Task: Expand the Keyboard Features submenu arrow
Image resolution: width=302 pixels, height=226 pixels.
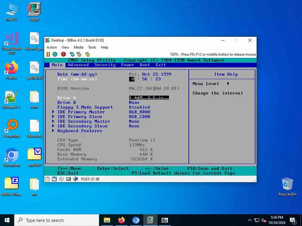Action: [53, 131]
